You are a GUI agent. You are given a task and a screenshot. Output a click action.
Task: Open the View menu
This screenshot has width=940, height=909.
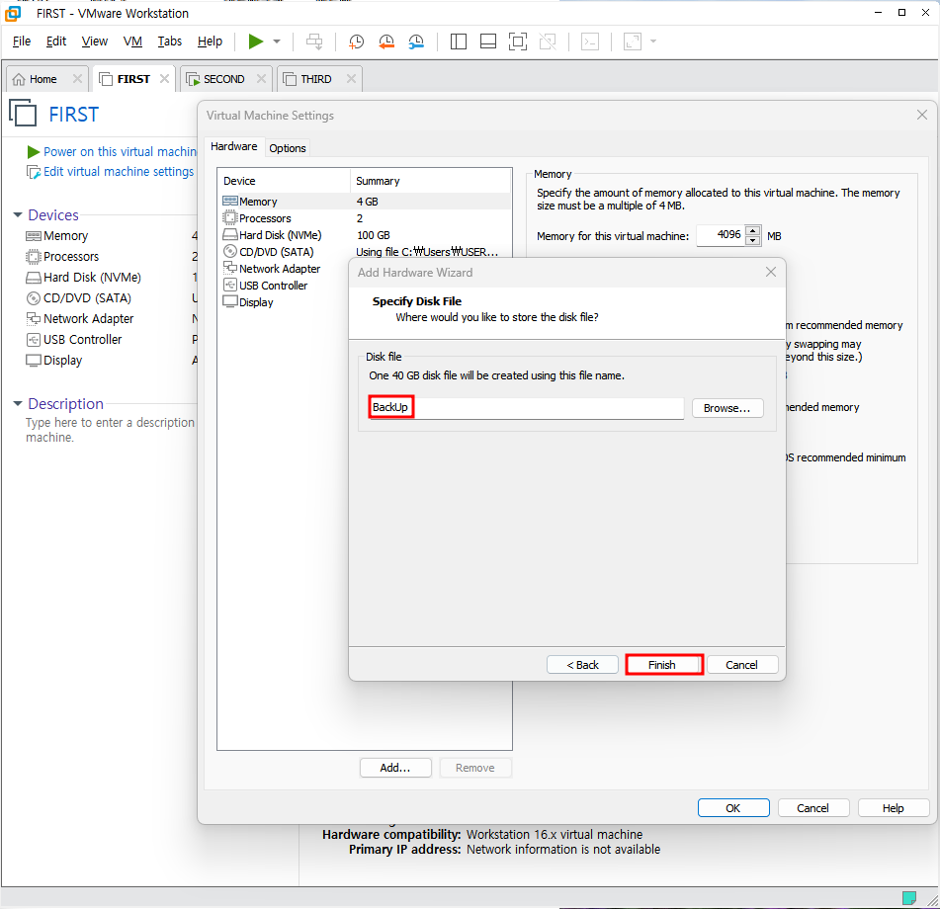coord(95,41)
